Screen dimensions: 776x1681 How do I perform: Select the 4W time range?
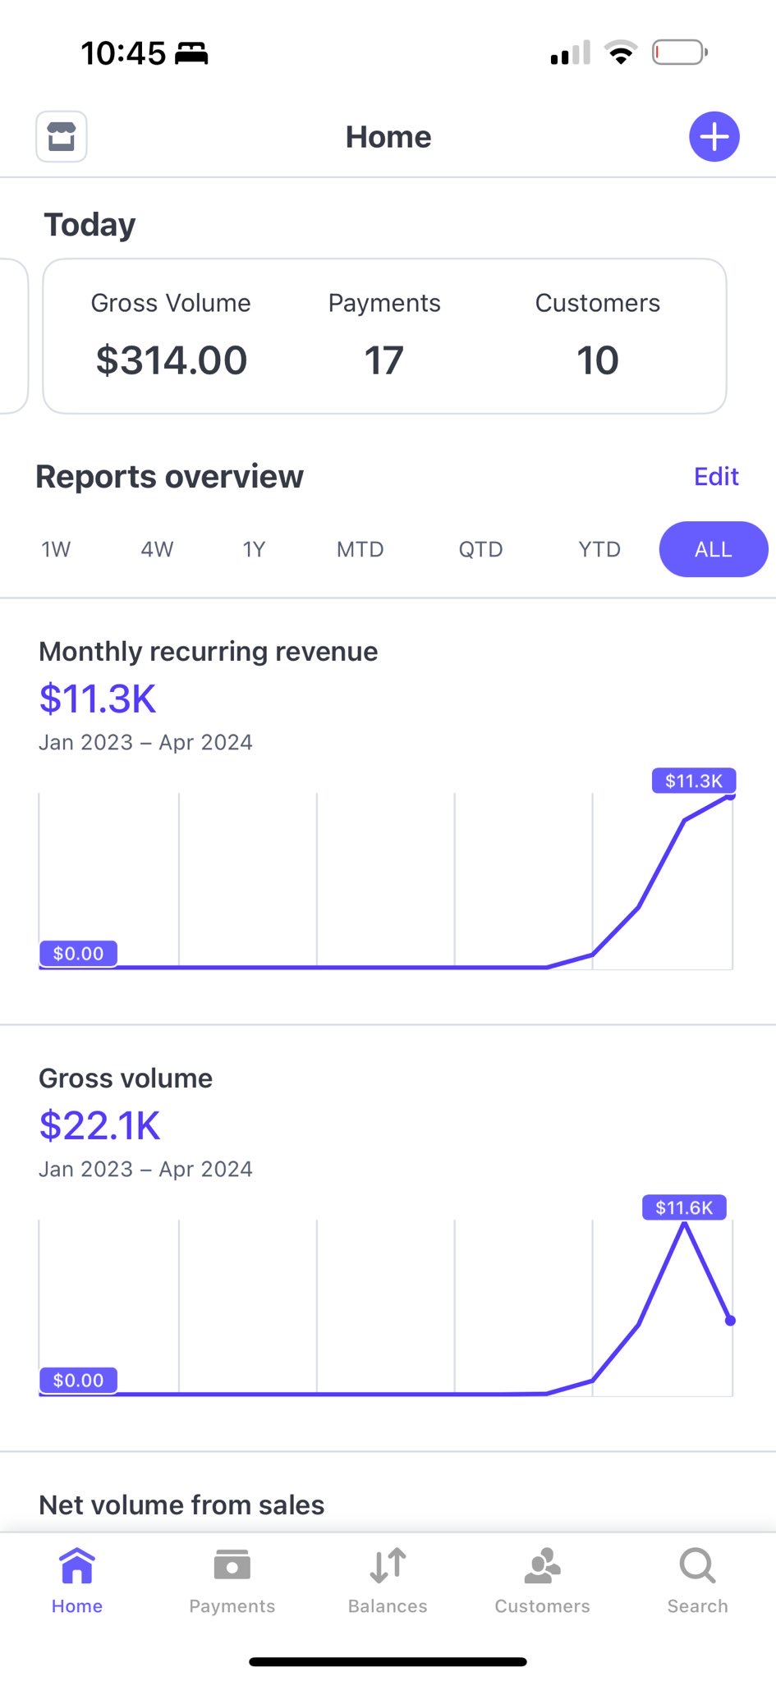(157, 549)
